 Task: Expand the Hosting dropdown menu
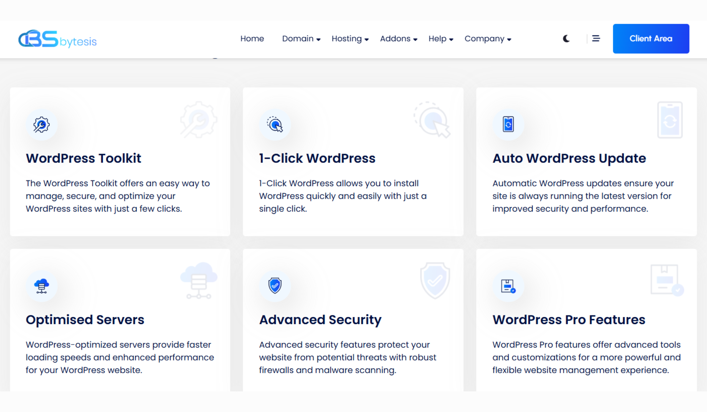tap(350, 39)
